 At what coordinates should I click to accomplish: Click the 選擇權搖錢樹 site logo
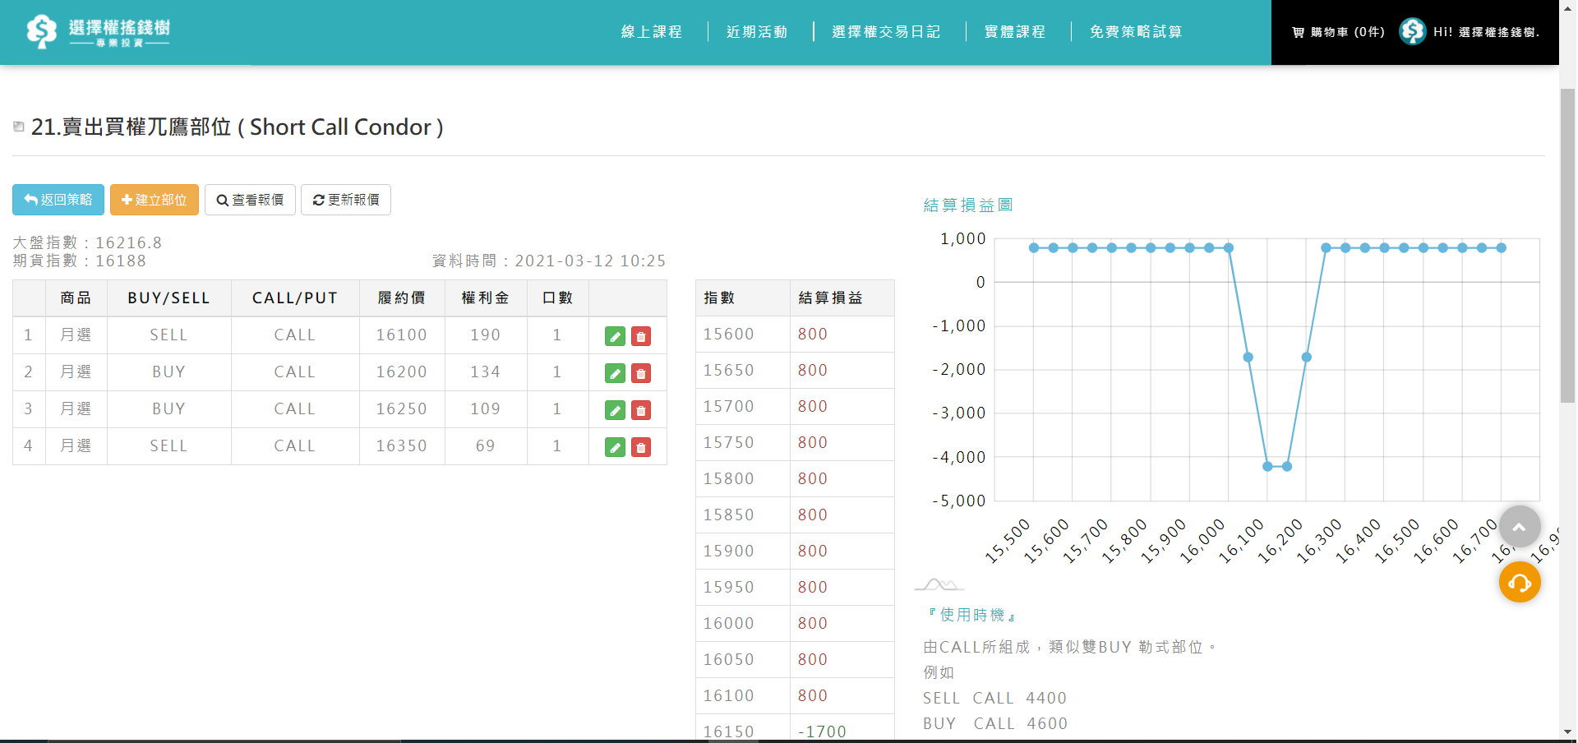click(98, 31)
